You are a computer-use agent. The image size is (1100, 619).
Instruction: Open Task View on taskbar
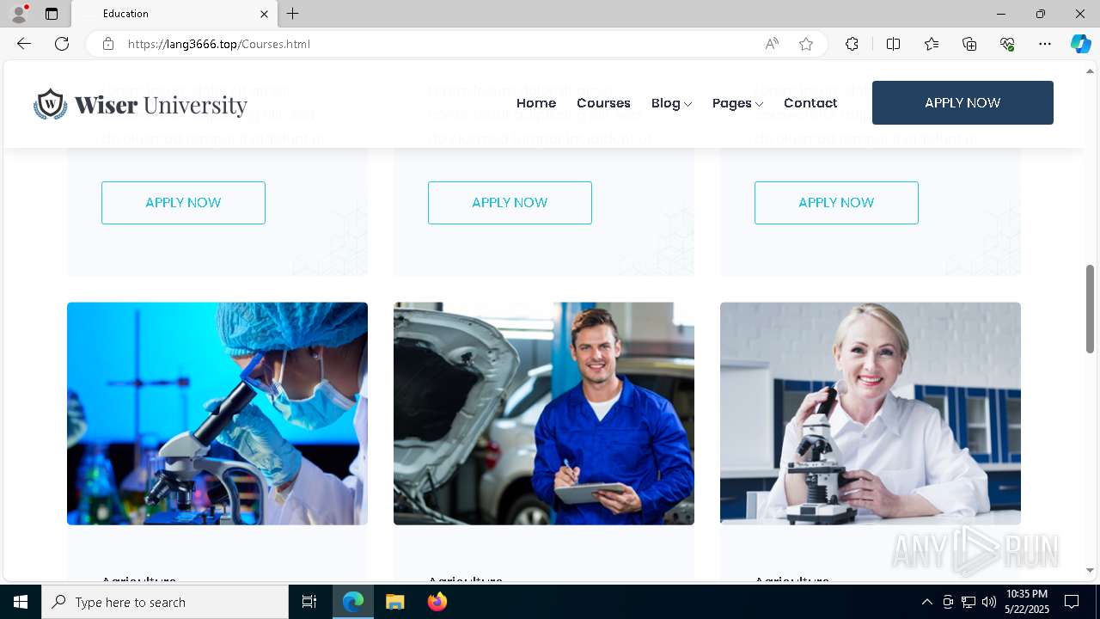tap(309, 602)
